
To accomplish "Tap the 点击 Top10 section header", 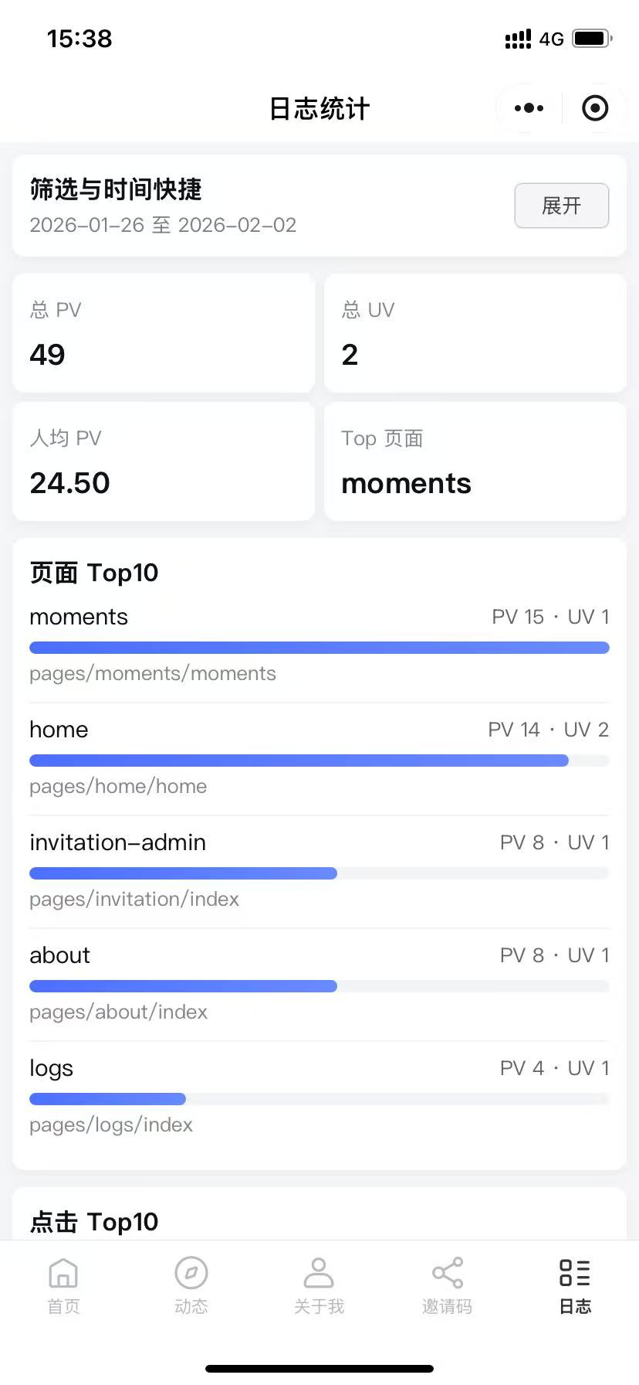I will pos(94,1221).
